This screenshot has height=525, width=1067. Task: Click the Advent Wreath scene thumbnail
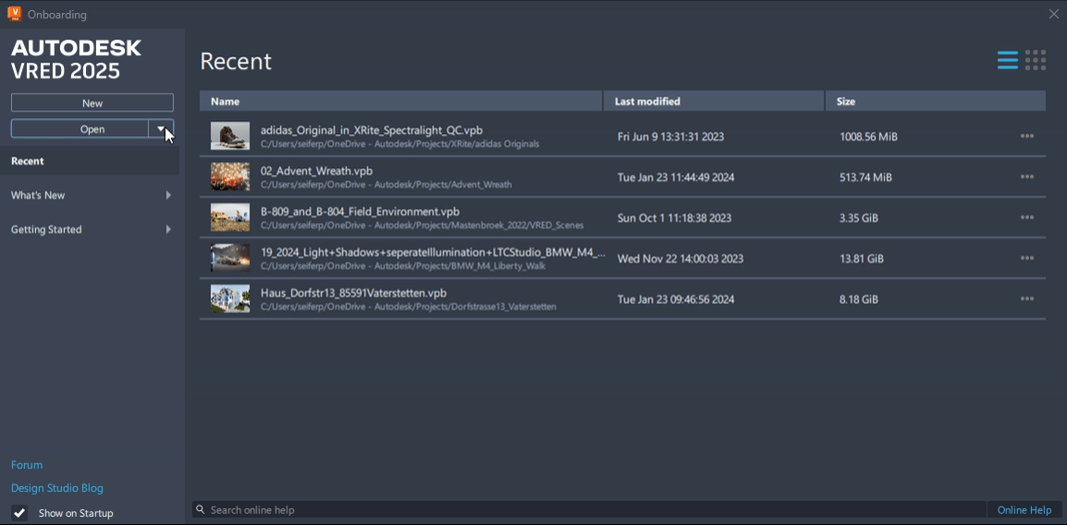(x=230, y=177)
